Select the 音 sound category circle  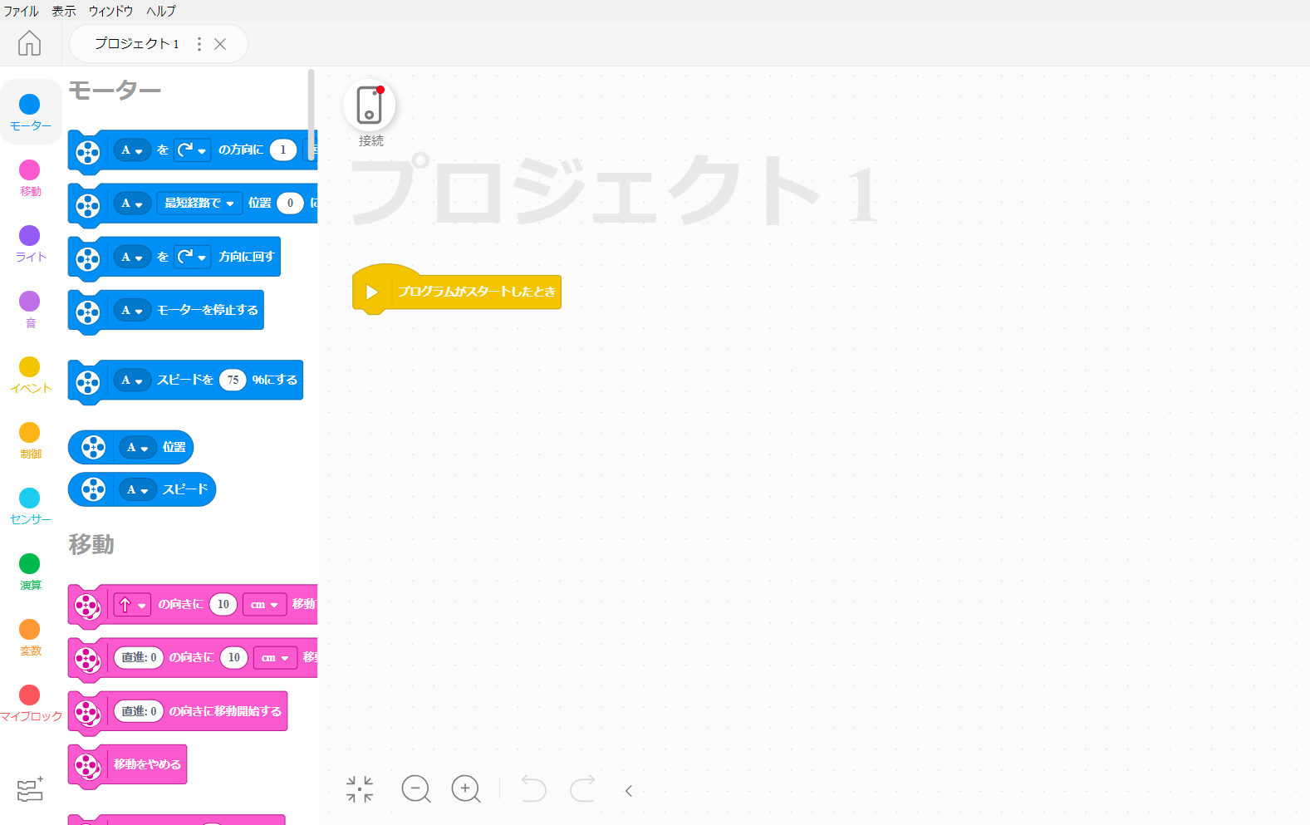click(30, 301)
